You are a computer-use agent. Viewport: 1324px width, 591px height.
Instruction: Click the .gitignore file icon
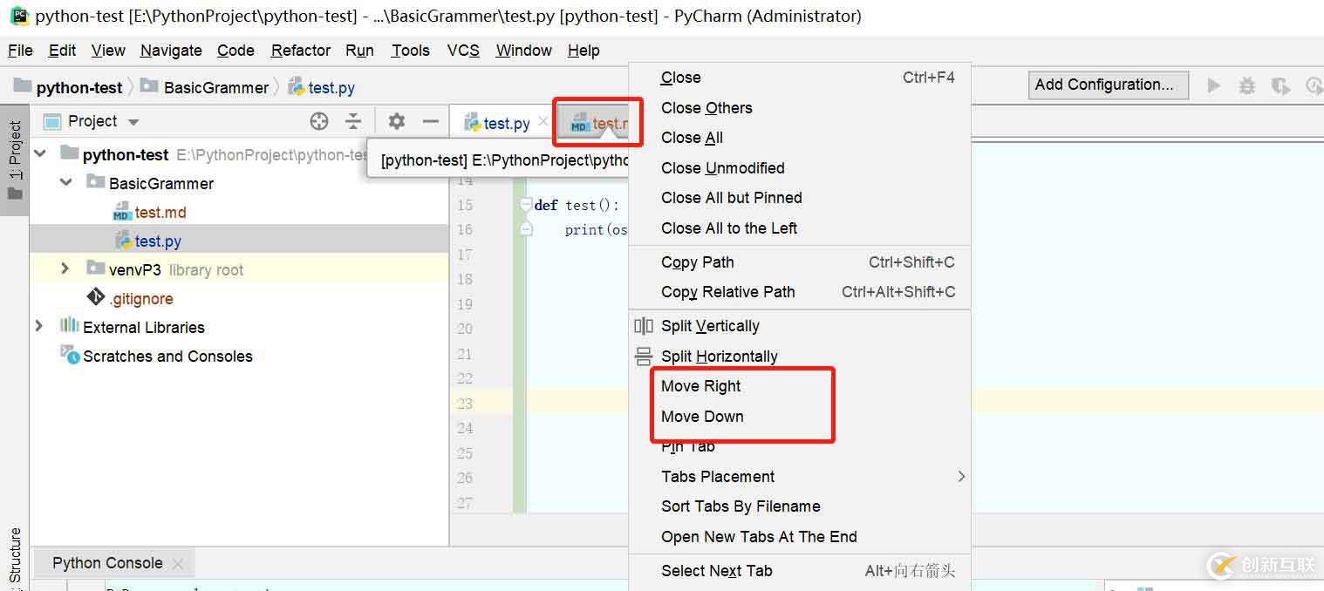coord(96,298)
